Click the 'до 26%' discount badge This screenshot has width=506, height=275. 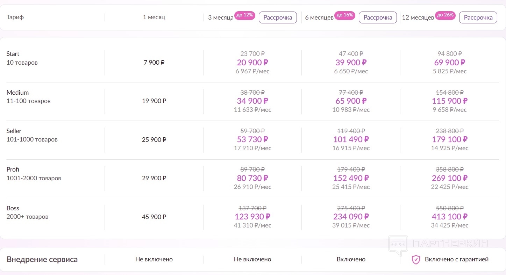coord(445,15)
